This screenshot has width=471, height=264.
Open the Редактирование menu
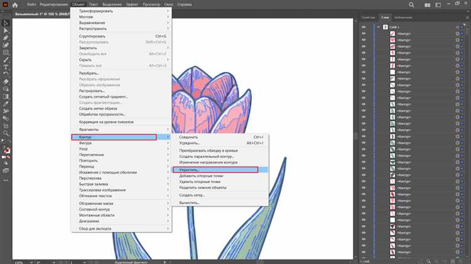tap(54, 4)
